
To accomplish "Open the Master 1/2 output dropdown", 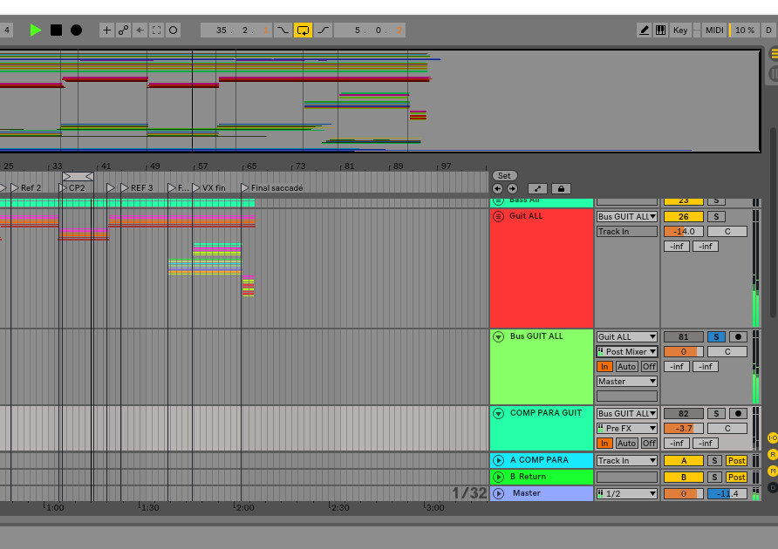I will [626, 493].
